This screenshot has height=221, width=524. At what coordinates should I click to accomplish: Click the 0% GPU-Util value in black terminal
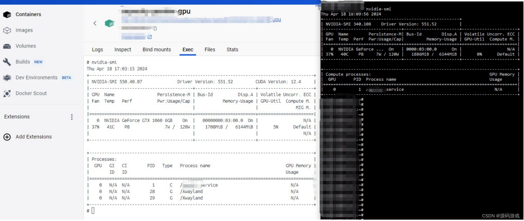(x=479, y=54)
